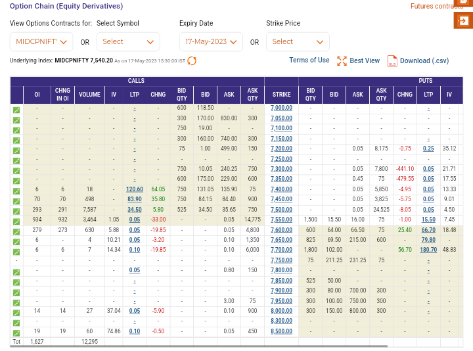
Task: Open chart icon for 7,300.00 strike row
Action: (x=16, y=171)
